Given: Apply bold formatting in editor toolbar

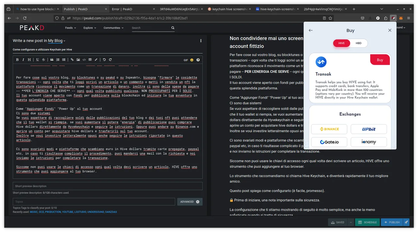Looking at the screenshot, I should [x=17, y=60].
